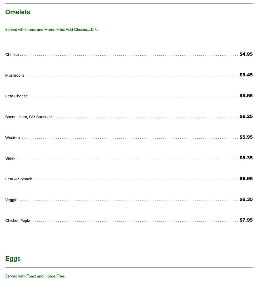Click the $7.95 price
Screen dimensions: 254x288
tap(246, 220)
